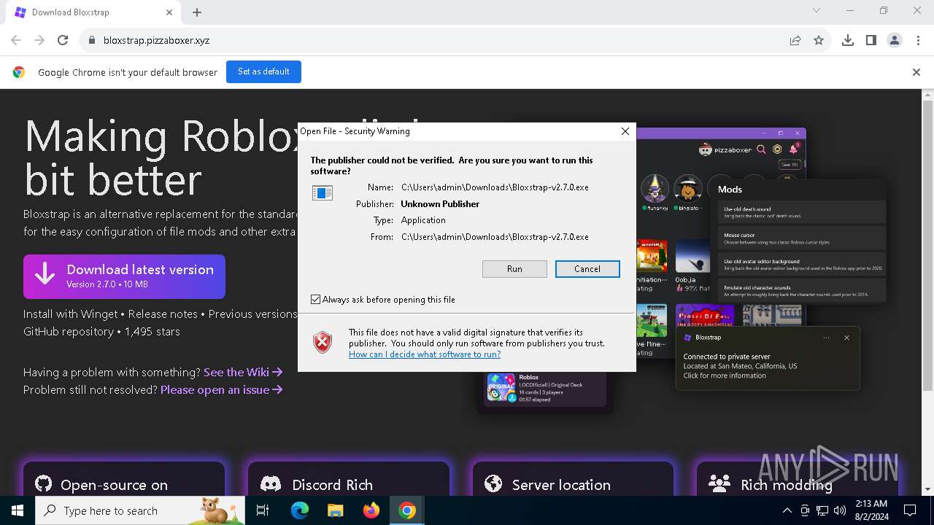
Task: Click Download latest version button
Action: [124, 276]
